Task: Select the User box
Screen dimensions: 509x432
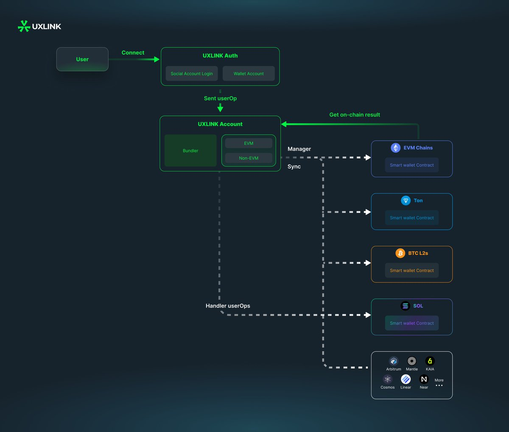Action: pyautogui.click(x=82, y=59)
